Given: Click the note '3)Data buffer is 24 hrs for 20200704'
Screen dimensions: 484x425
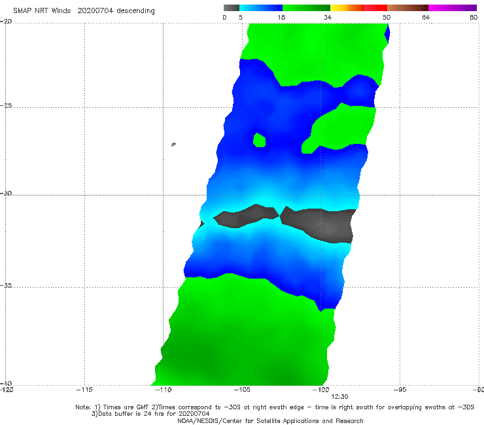Looking at the screenshot, I should 150,414.
